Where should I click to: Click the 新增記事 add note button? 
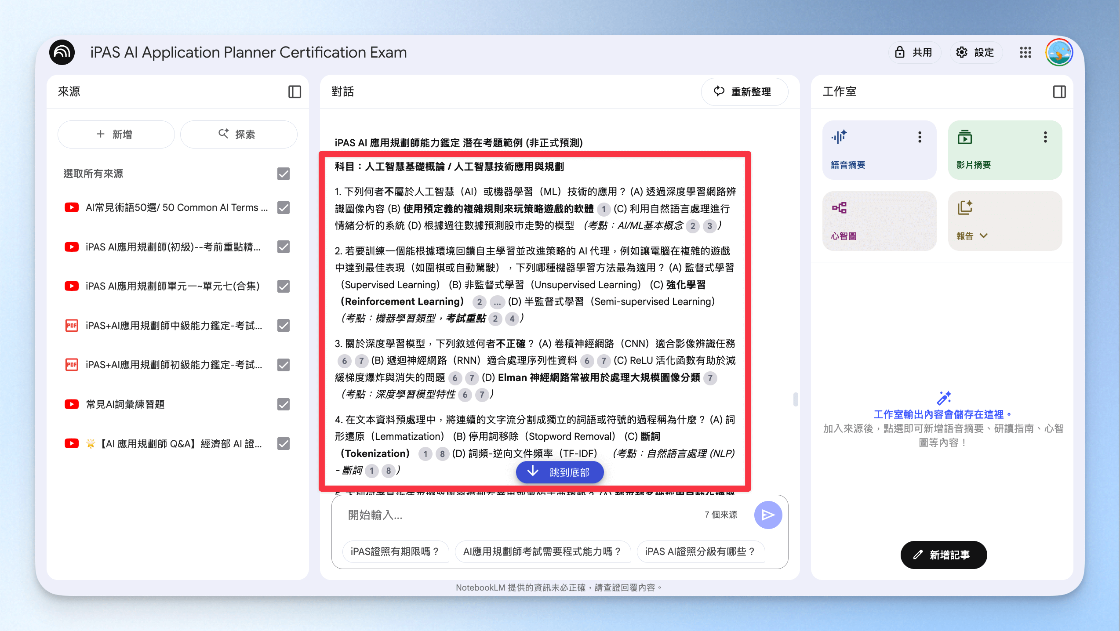943,555
